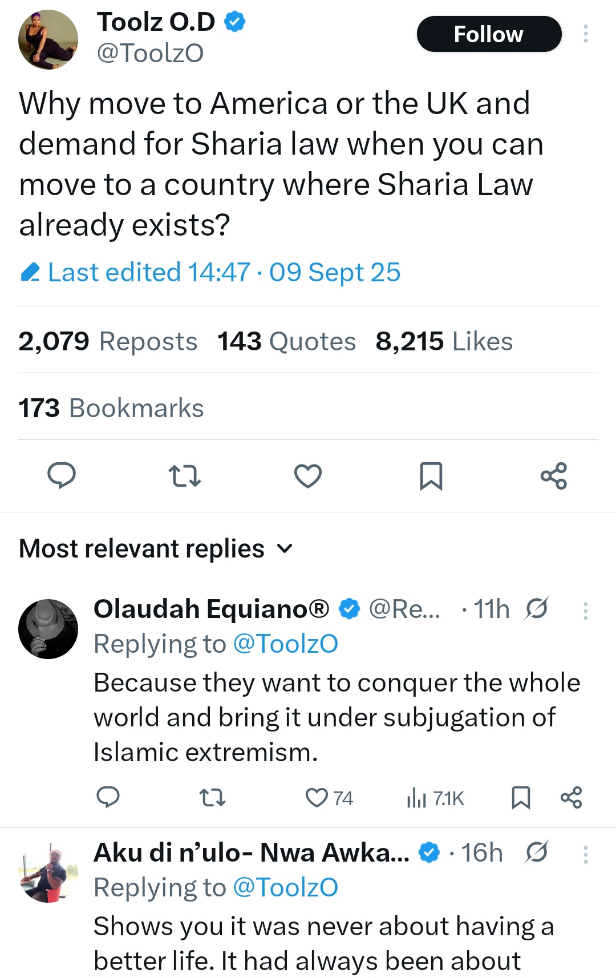Share the main Toolz O.D post

[554, 476]
